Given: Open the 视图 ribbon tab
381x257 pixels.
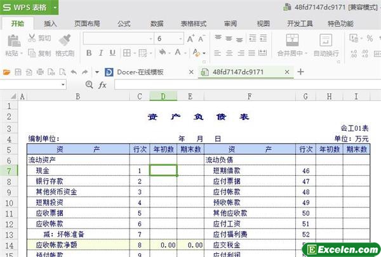Looking at the screenshot, I should [x=263, y=23].
